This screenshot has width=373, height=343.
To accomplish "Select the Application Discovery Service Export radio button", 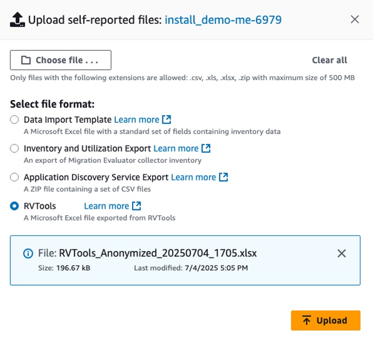I will click(x=15, y=177).
